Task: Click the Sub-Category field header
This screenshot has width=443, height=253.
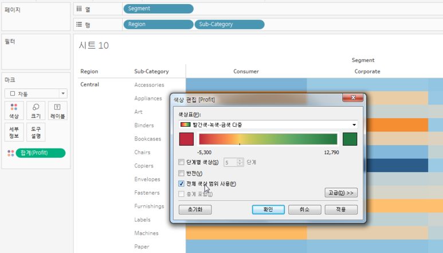Action: [151, 72]
